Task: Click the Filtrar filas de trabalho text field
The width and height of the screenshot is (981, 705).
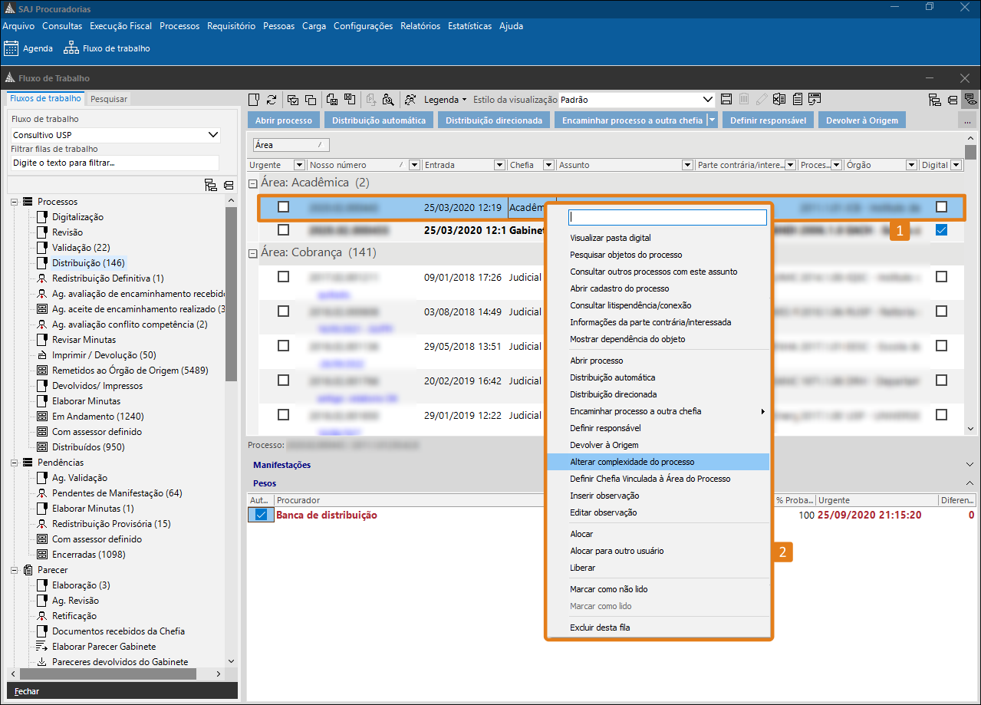Action: tap(115, 163)
